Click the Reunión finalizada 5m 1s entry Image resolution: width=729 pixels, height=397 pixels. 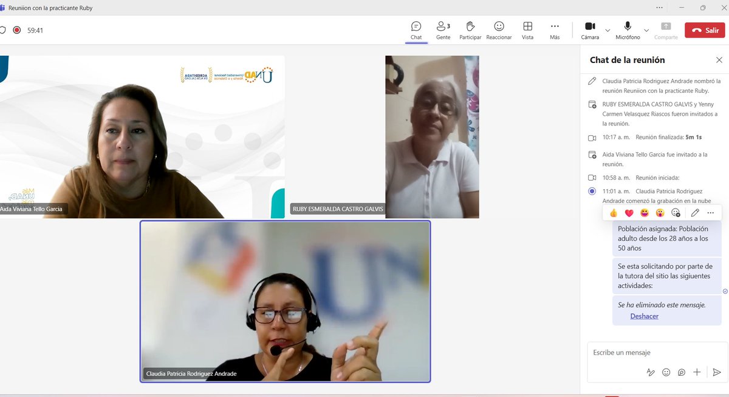click(651, 138)
